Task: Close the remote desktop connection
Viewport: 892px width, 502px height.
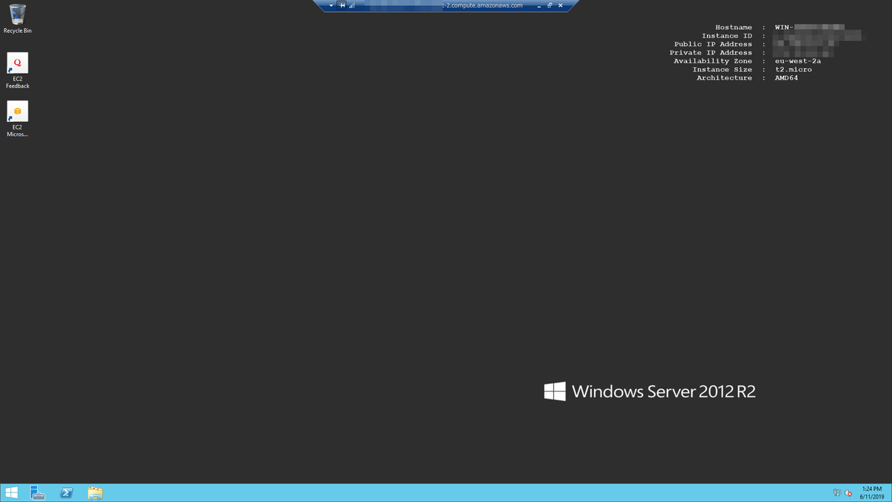Action: pyautogui.click(x=560, y=5)
